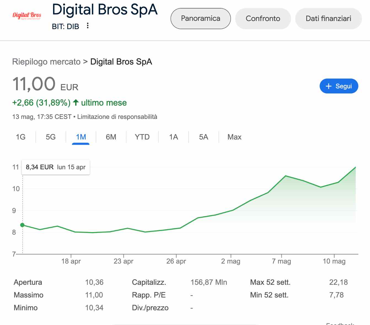Screen dimensions: 370x325
Task: Open the three-dot menu beside BIT: DIB
Action: click(88, 26)
